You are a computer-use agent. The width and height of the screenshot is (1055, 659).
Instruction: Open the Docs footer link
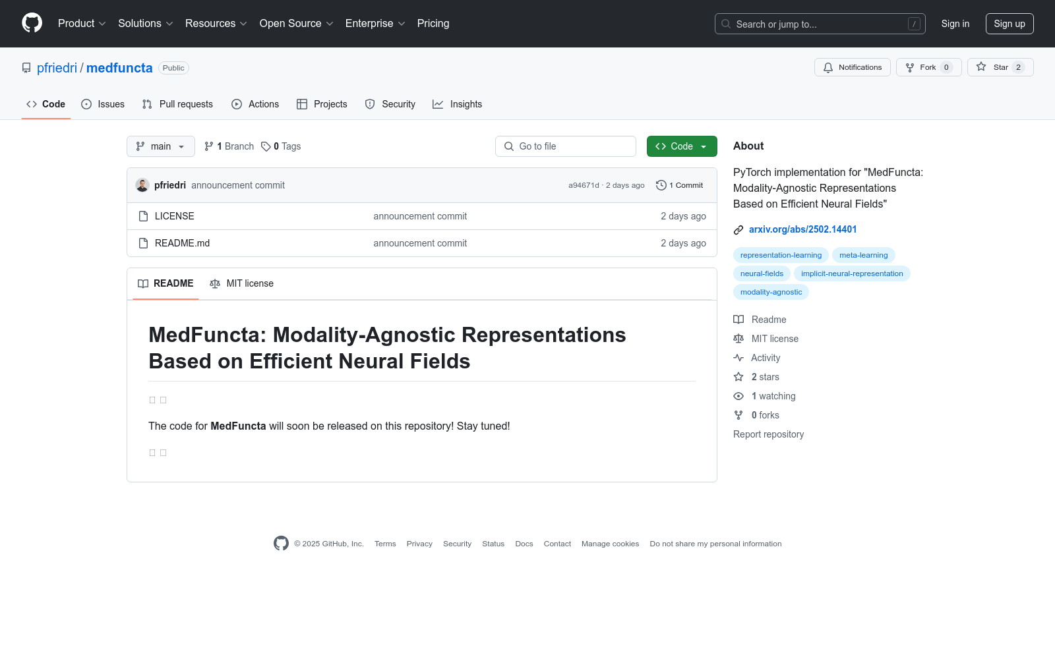(524, 544)
